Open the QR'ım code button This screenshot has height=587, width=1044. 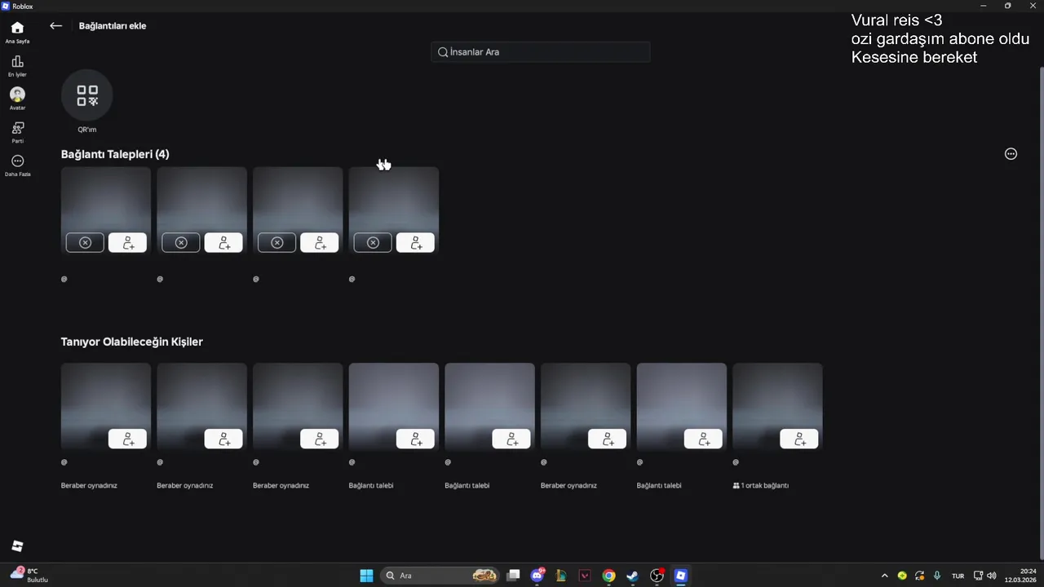point(87,95)
